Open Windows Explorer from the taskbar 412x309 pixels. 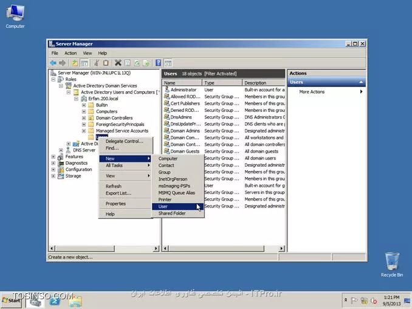pyautogui.click(x=76, y=301)
